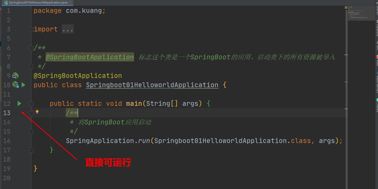Click 'void' keyword on line 12
The image size is (378, 189).
pyautogui.click(x=114, y=104)
